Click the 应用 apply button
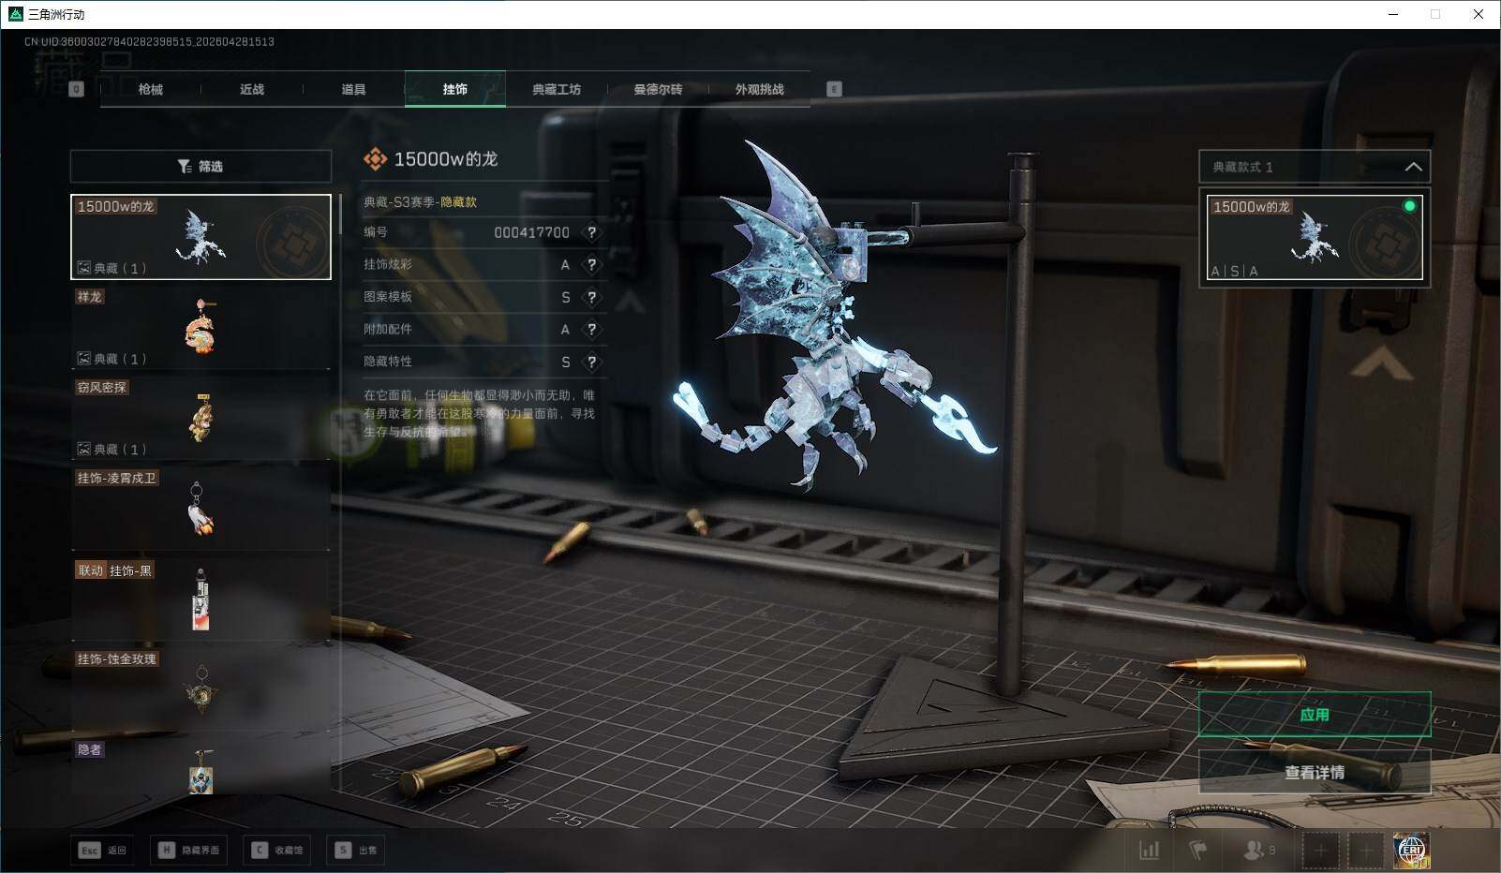The width and height of the screenshot is (1501, 873). pos(1315,715)
